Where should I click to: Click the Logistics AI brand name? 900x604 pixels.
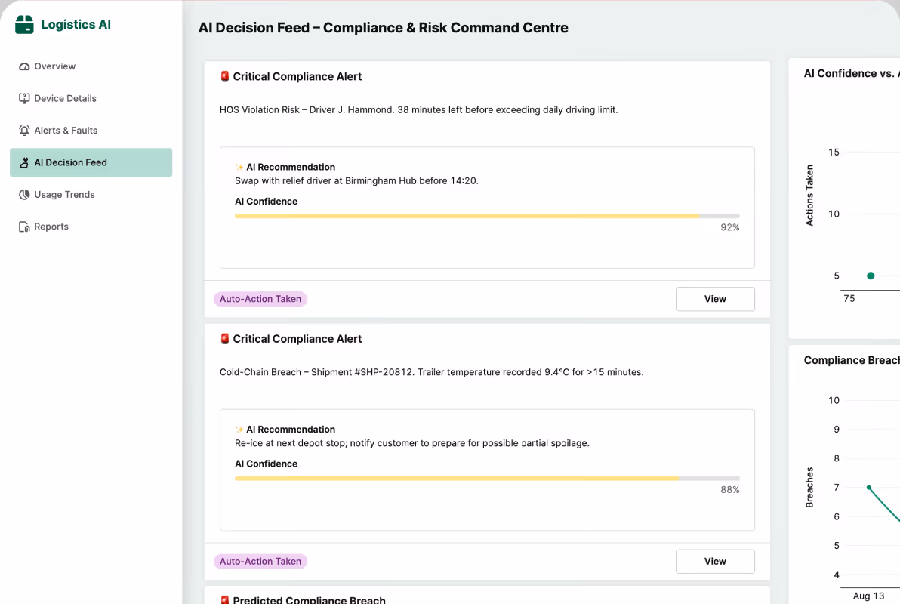76,25
